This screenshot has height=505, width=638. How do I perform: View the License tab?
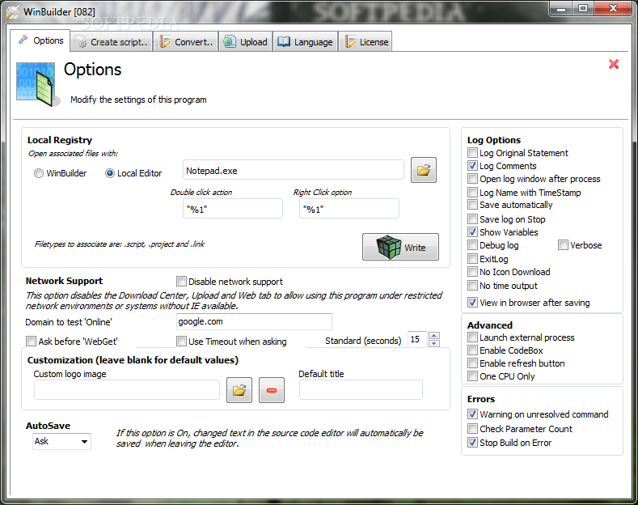click(365, 42)
